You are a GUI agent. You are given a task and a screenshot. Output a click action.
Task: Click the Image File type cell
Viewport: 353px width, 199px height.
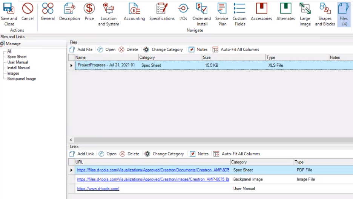click(306, 179)
